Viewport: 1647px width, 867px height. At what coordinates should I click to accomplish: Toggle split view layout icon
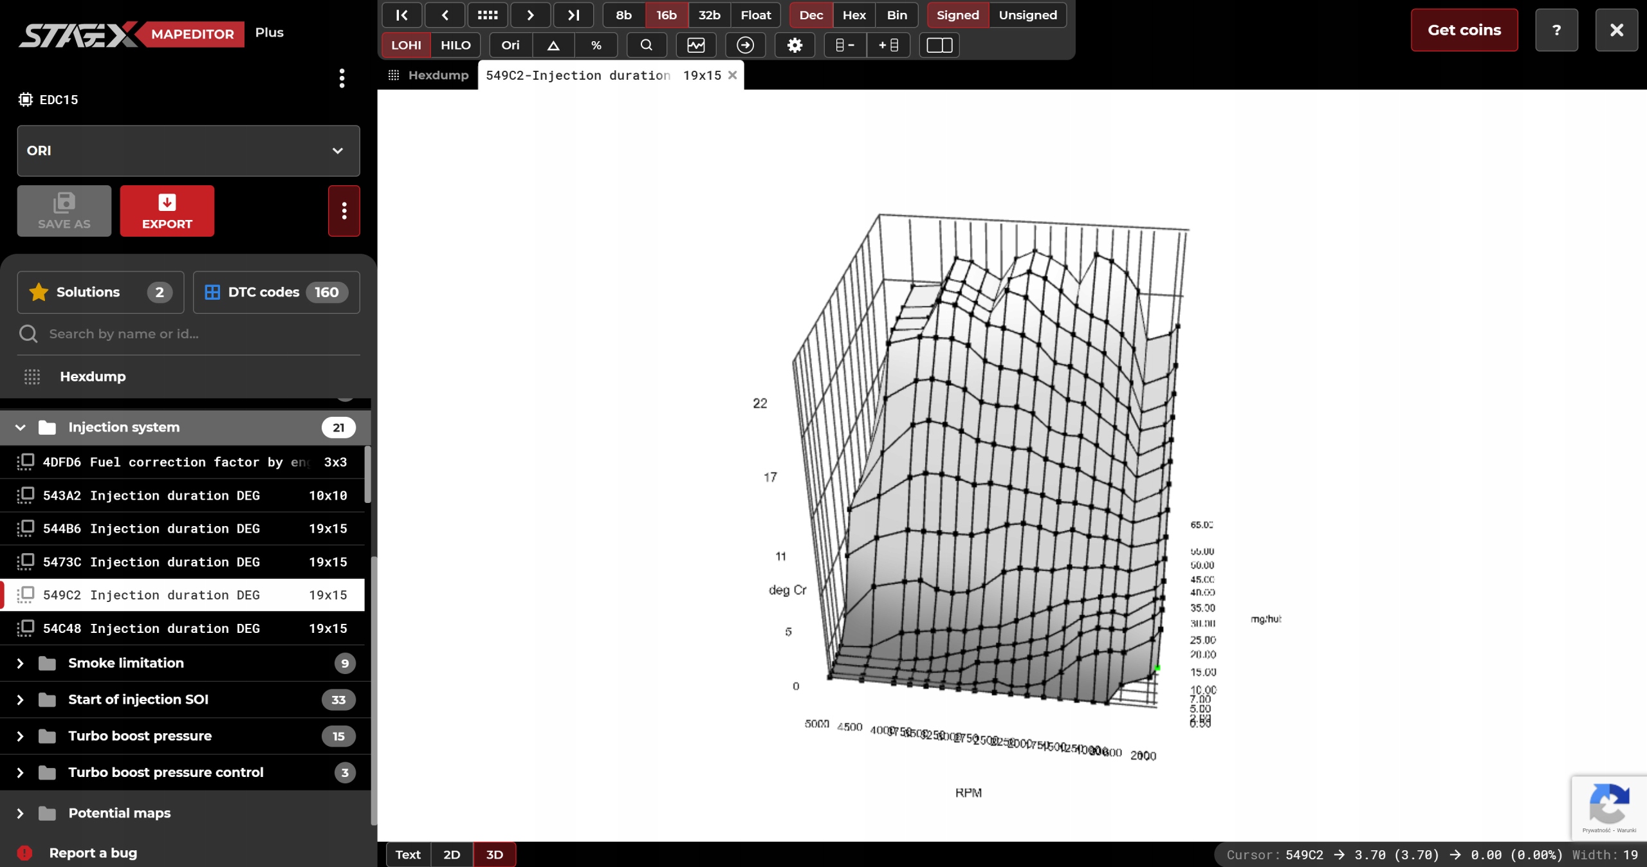(939, 45)
